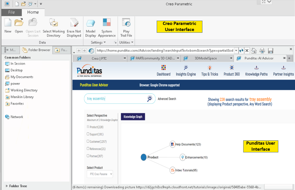Open the Model Display settings icon
This screenshot has width=295, height=190.
(x=91, y=23)
